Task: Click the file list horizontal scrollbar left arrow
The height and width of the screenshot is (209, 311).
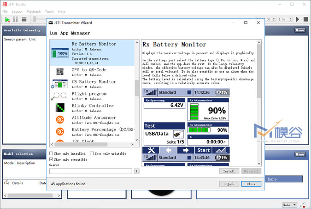Action: pos(5,196)
